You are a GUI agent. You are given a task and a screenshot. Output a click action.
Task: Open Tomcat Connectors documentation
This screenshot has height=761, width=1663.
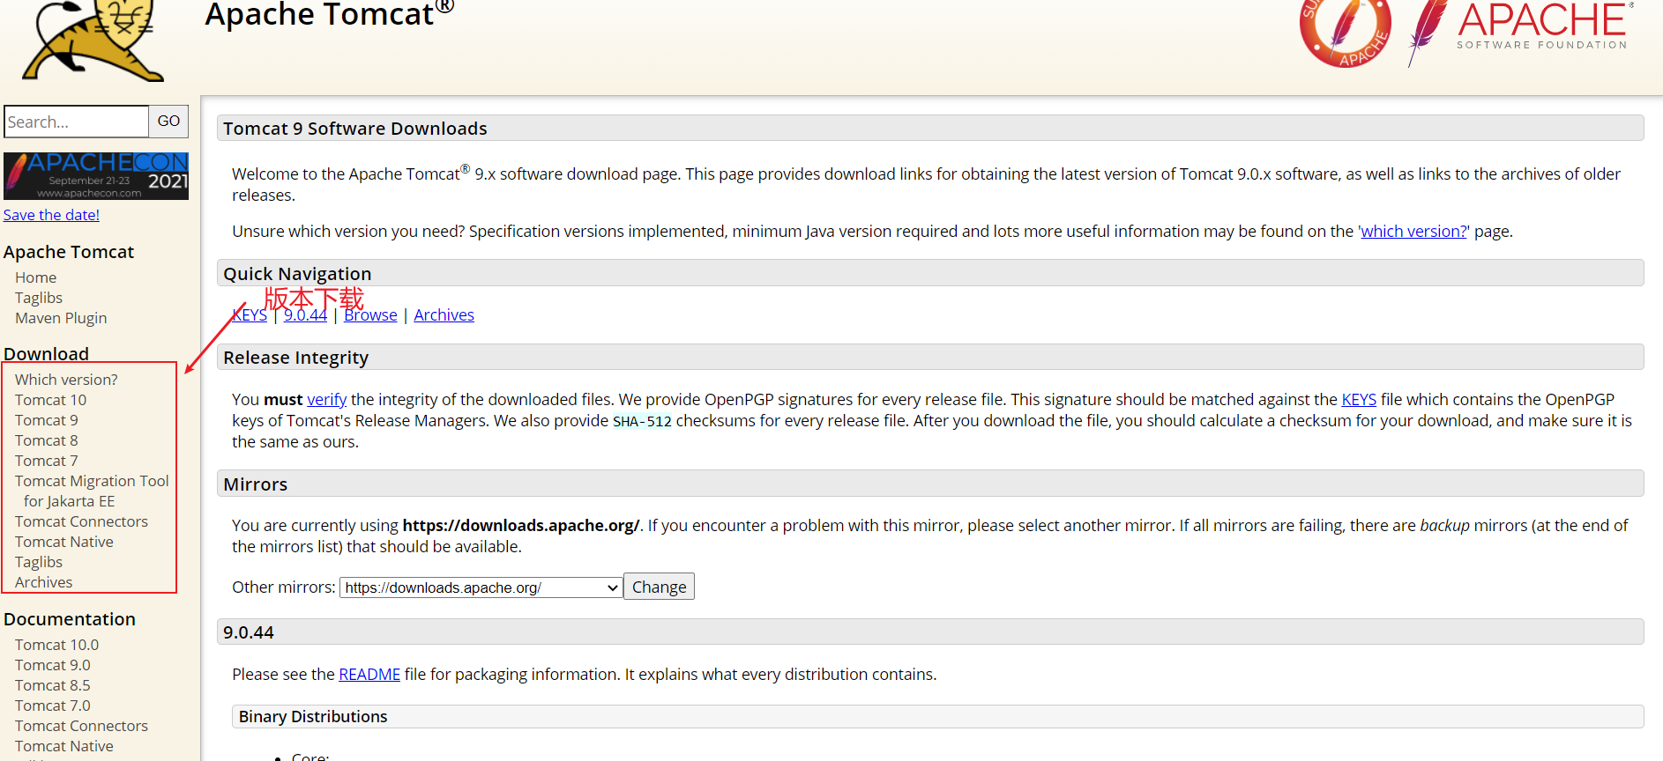coord(81,726)
